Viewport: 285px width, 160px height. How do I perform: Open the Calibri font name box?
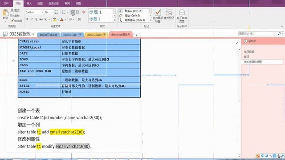coord(34,12)
